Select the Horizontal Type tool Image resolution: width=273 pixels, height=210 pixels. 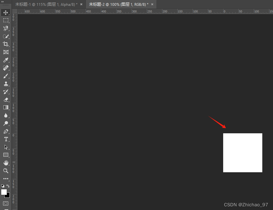point(6,139)
